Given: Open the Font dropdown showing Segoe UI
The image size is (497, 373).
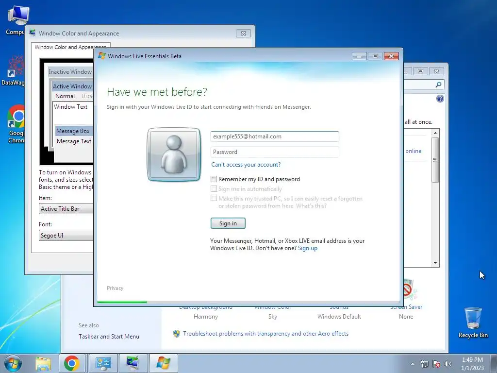Looking at the screenshot, I should 66,236.
